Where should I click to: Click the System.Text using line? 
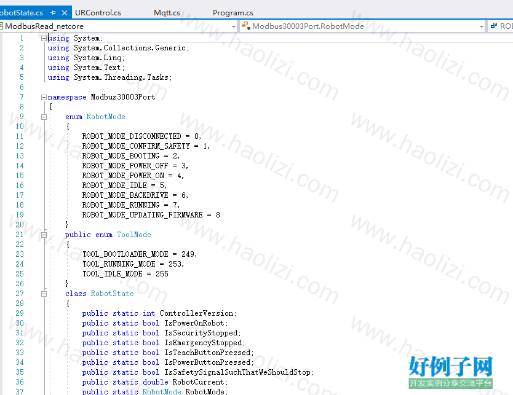pos(86,68)
